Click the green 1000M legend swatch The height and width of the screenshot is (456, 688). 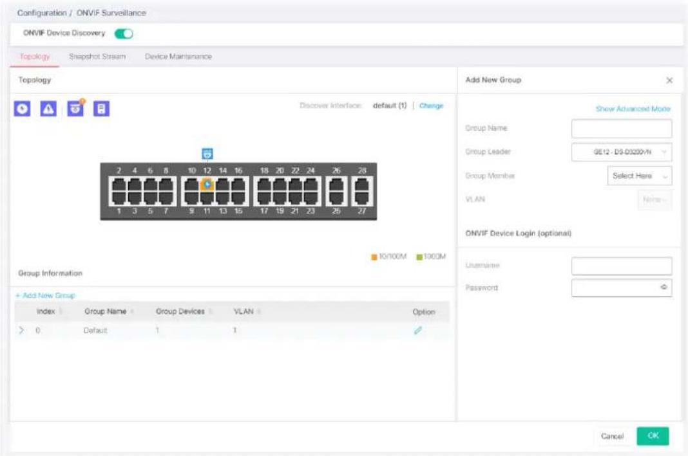tap(419, 257)
